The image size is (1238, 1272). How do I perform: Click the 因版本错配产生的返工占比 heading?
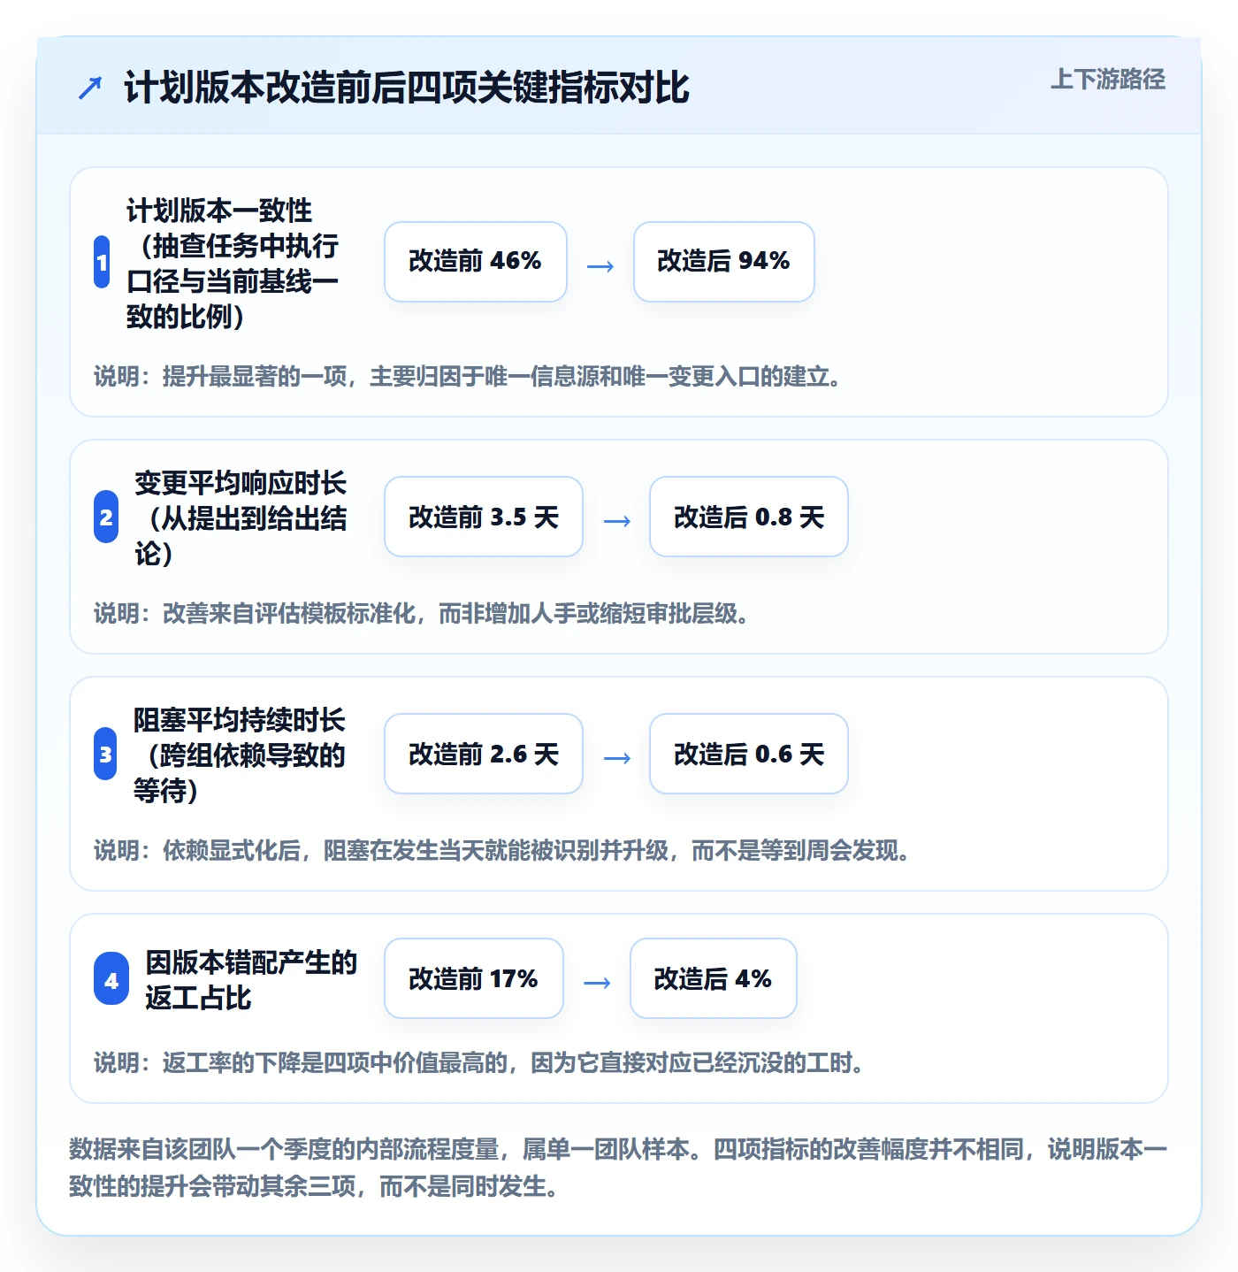[251, 979]
